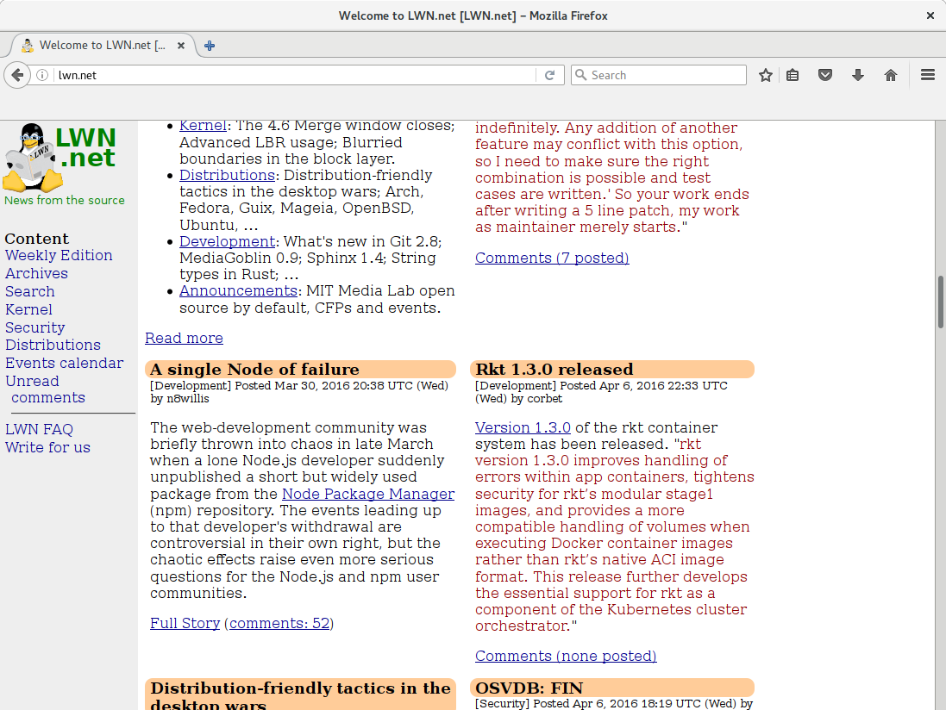This screenshot has width=946, height=710.
Task: Focus the Search box in the toolbar
Action: tap(664, 75)
